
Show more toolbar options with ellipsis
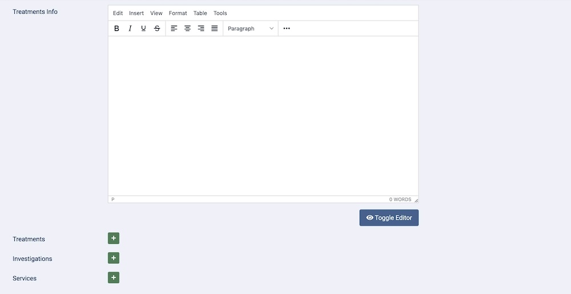pyautogui.click(x=287, y=29)
